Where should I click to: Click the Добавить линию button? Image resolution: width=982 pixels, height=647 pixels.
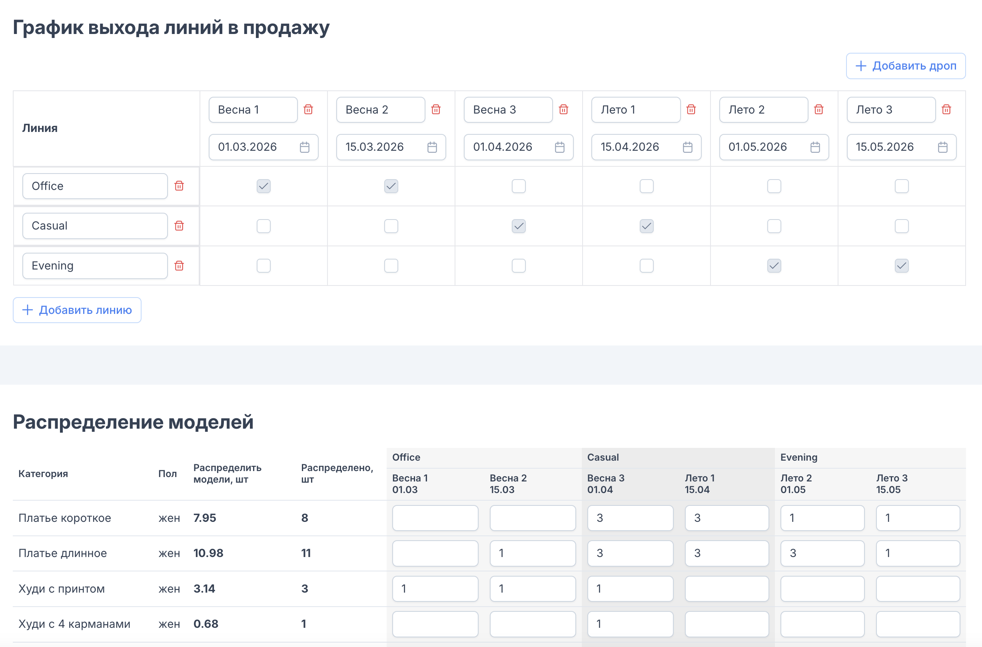click(x=77, y=310)
